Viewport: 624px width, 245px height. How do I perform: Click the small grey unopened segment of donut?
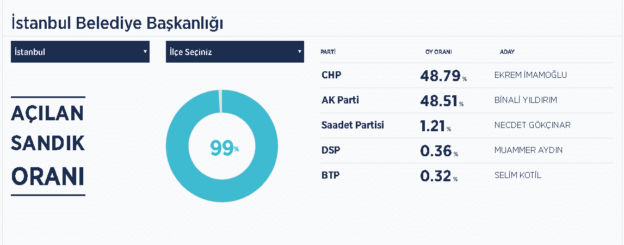click(x=220, y=101)
